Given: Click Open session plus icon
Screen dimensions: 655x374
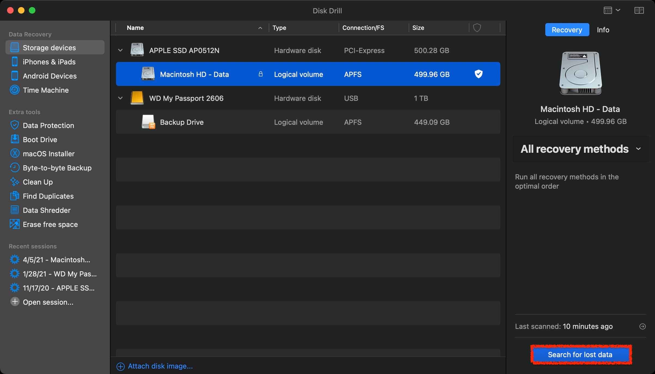Looking at the screenshot, I should (x=15, y=302).
